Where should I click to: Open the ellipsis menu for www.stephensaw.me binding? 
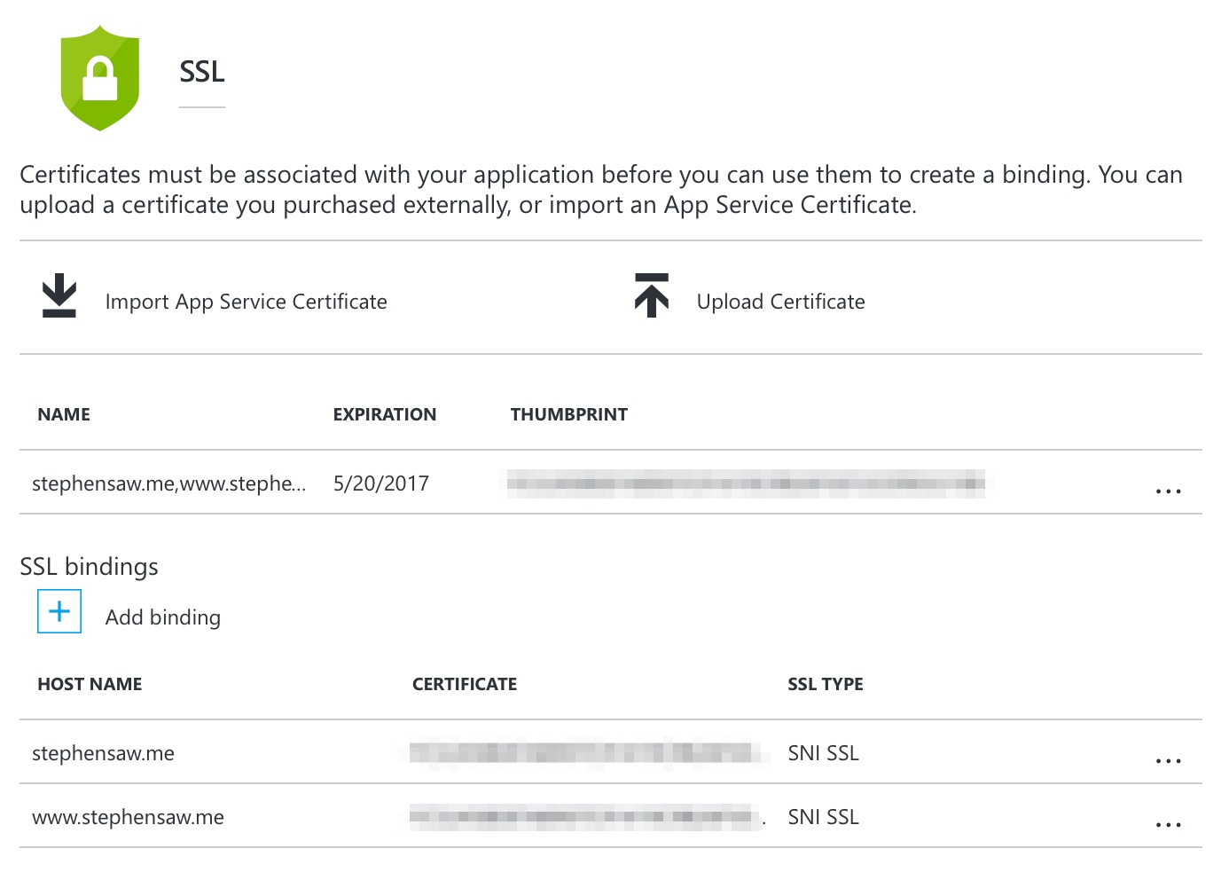point(1169,823)
